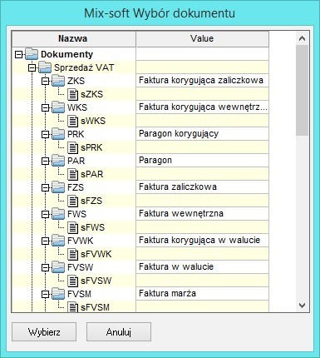The height and width of the screenshot is (358, 320).
Task: Click the FVSM folder icon
Action: point(58,294)
